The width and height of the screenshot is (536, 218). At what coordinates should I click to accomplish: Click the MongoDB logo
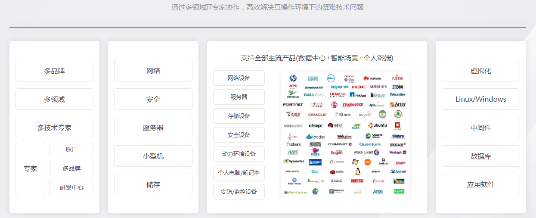click(x=316, y=181)
